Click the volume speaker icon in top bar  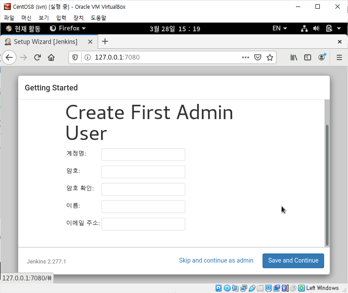[316, 28]
